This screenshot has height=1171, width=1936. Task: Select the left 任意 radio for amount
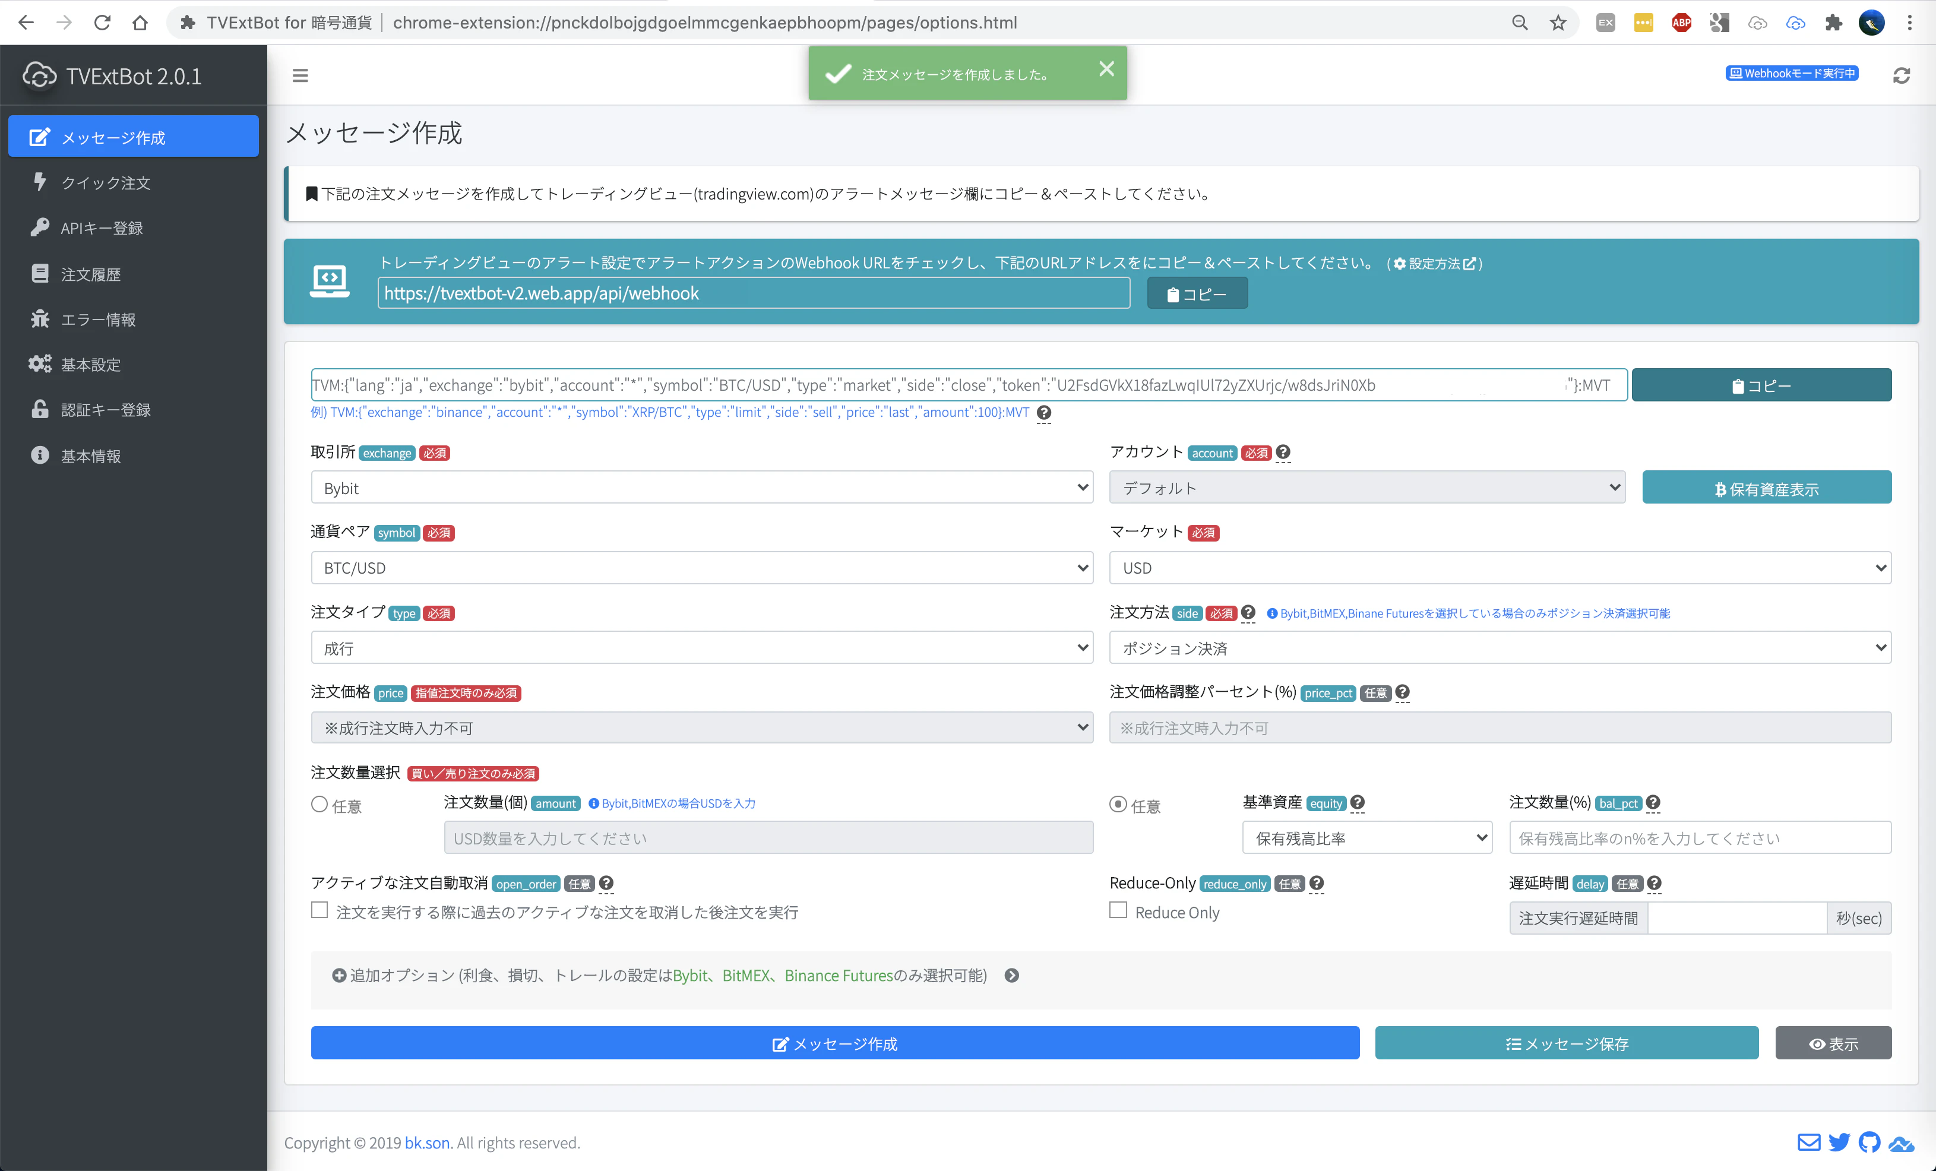319,804
